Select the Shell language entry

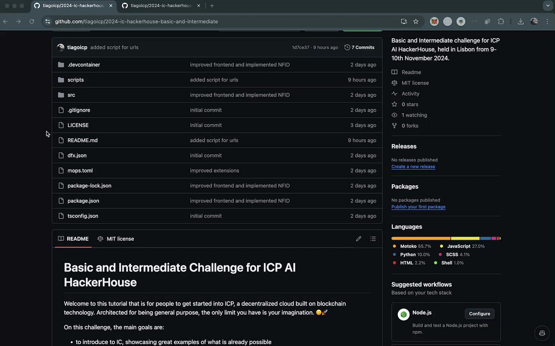449,263
